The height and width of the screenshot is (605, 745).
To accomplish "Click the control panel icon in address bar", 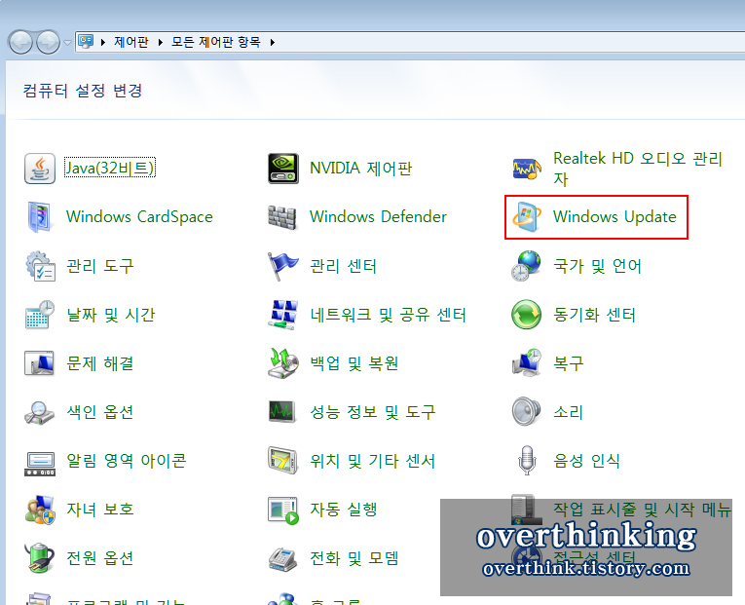I will [86, 42].
